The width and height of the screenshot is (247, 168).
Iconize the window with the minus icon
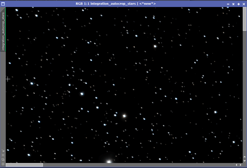point(228,4)
